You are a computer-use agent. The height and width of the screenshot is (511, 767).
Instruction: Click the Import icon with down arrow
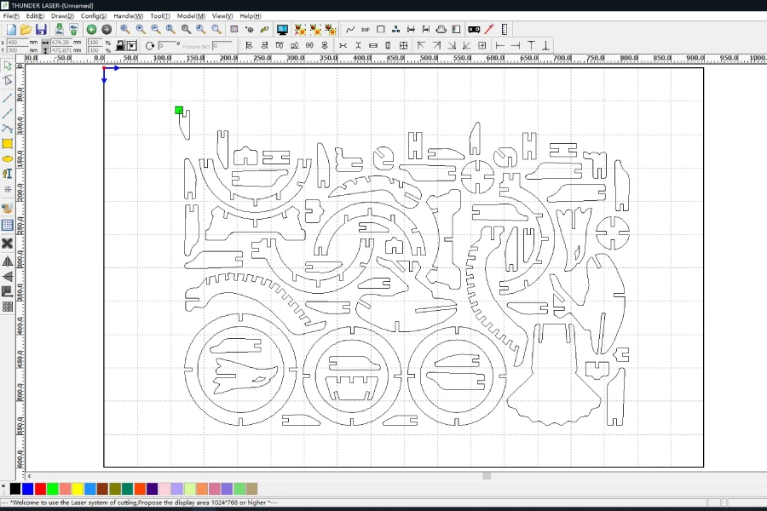[59, 29]
